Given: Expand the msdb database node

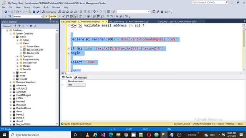Looking at the screenshot, I should coord(14,76).
